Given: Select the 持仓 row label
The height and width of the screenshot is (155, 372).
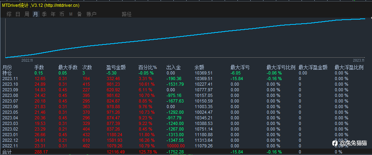Looking at the screenshot, I should tap(7, 73).
